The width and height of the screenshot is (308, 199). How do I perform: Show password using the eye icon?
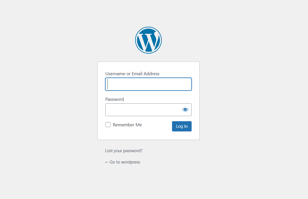(185, 110)
